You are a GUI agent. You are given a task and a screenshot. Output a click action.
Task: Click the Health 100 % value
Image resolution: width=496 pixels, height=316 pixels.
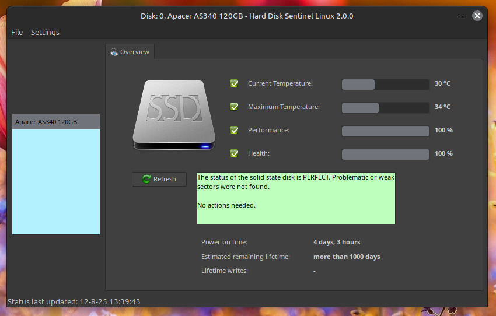pyautogui.click(x=444, y=153)
